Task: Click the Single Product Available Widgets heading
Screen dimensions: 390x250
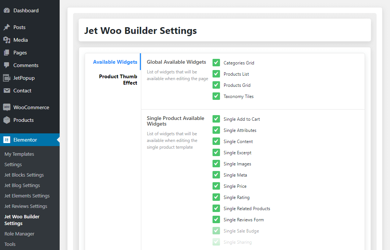Action: click(x=176, y=121)
